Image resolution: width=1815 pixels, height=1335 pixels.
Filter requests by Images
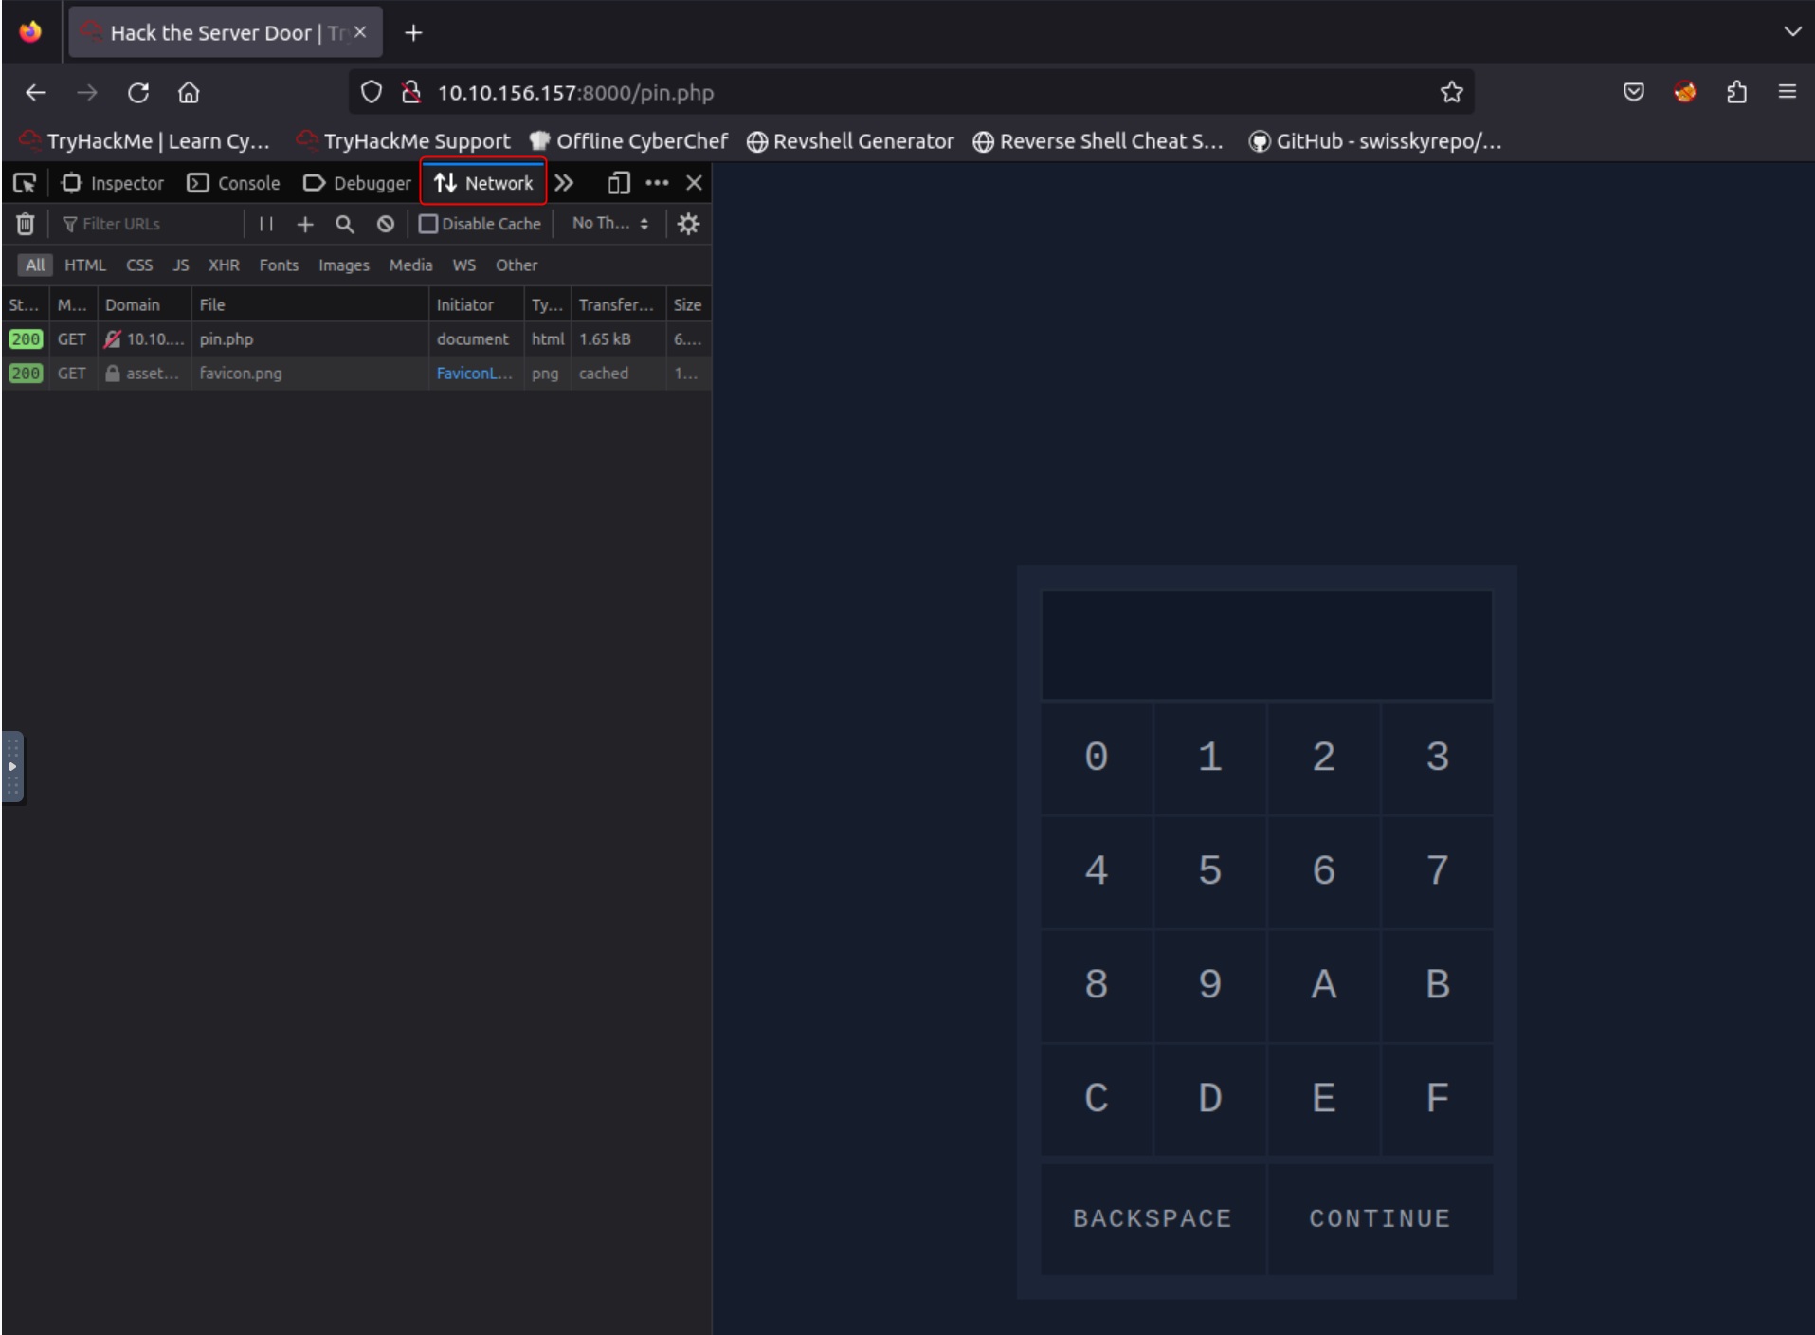[343, 265]
